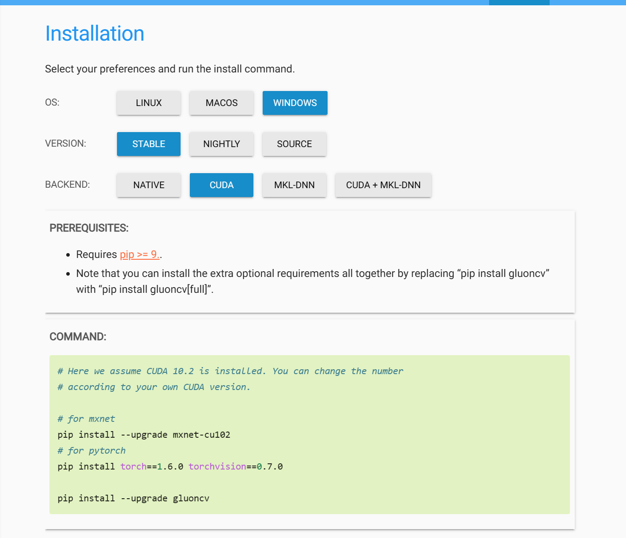Open the pip >= 9 link

(x=140, y=254)
